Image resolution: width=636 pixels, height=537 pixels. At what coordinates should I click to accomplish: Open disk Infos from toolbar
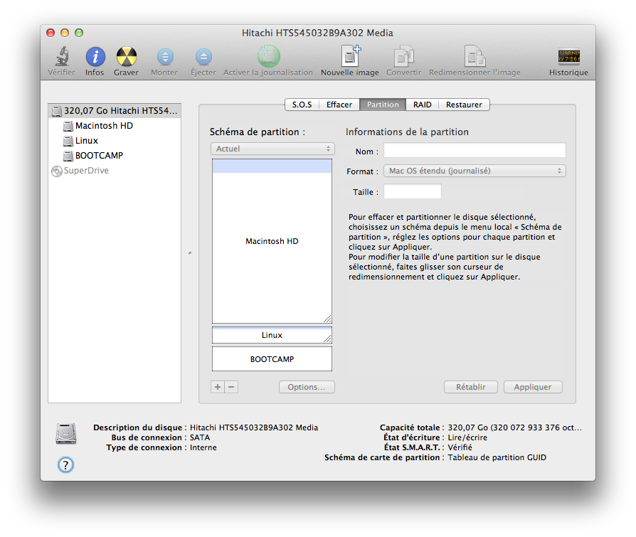click(95, 58)
